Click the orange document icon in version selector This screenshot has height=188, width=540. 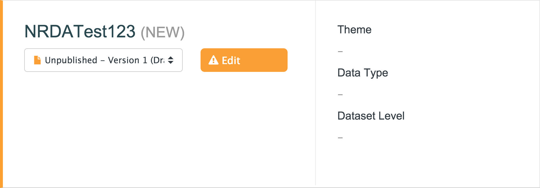pyautogui.click(x=37, y=60)
